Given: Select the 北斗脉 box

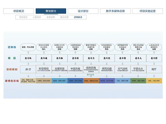Looking at the screenshot, I should coord(60,58).
